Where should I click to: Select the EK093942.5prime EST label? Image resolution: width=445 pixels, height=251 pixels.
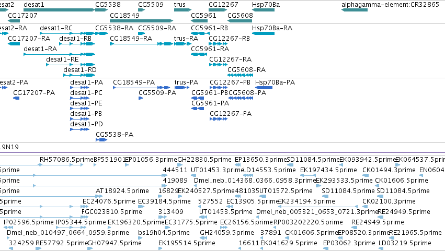[x=368, y=160]
